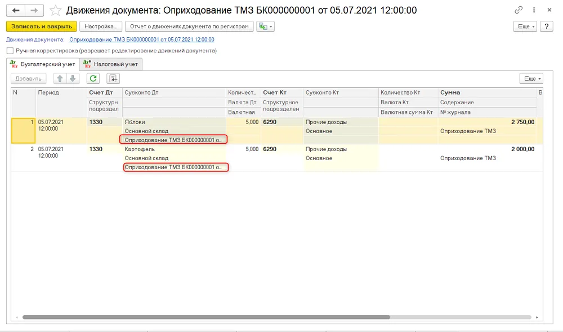Expand the top Еще menu
Image resolution: width=563 pixels, height=332 pixels.
525,26
